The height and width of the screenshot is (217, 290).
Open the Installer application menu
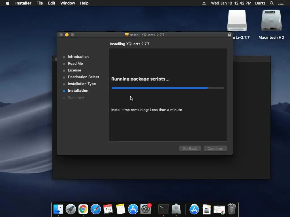(x=23, y=3)
